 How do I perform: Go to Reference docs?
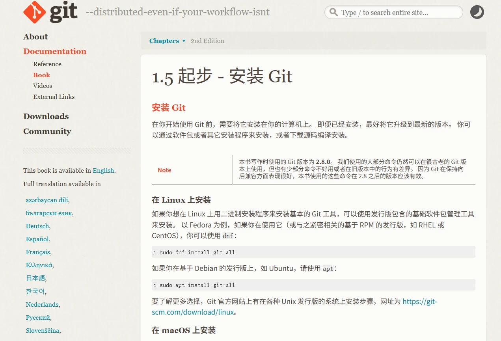click(47, 64)
